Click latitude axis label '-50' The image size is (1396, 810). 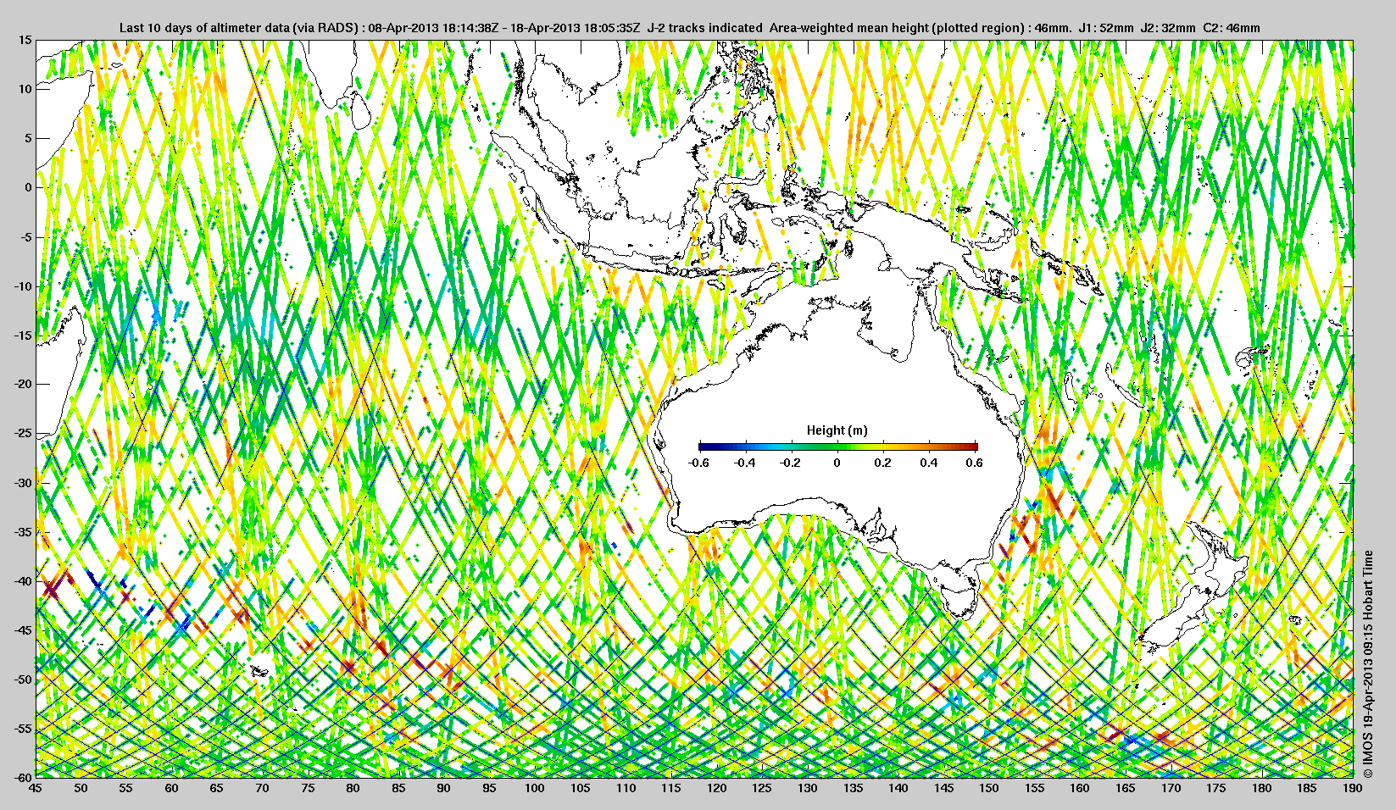click(23, 680)
